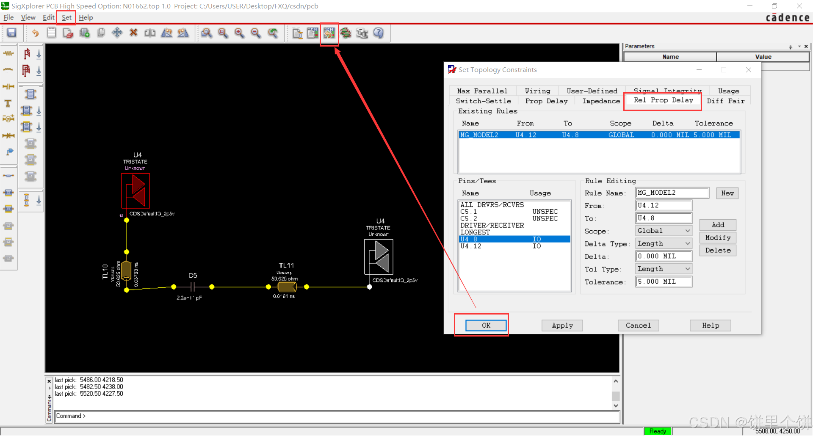813x436 pixels.
Task: Open the Scope dropdown showing Global
Action: pos(664,231)
